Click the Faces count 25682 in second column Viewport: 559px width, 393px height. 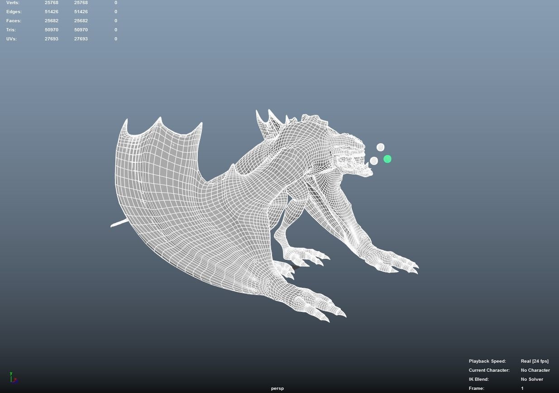[81, 21]
